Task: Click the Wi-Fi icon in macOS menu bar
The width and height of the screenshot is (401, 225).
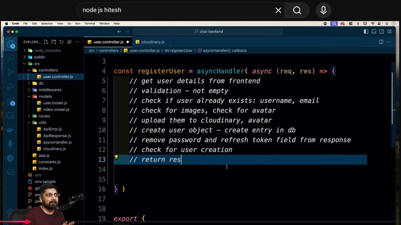Action: 373,24
